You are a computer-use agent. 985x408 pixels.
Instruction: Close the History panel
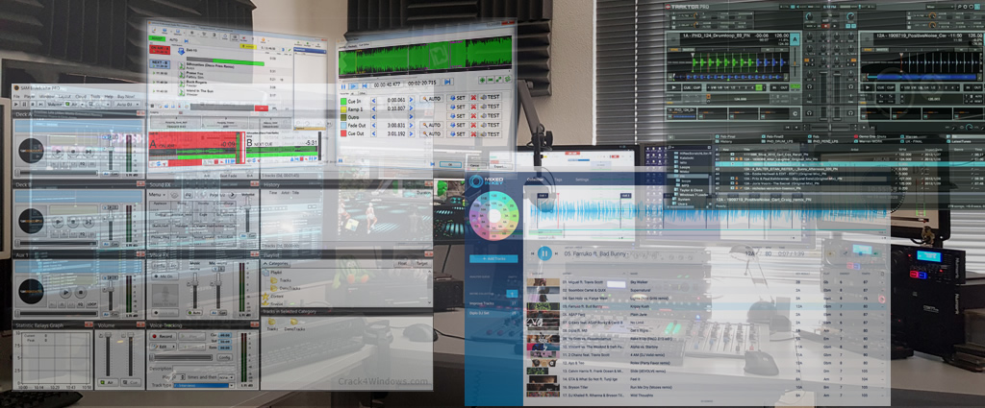tap(429, 185)
